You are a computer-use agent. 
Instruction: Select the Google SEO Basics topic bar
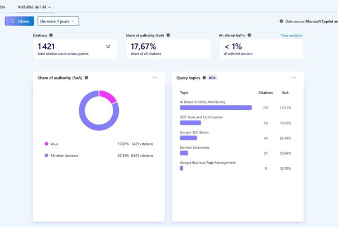point(188,138)
